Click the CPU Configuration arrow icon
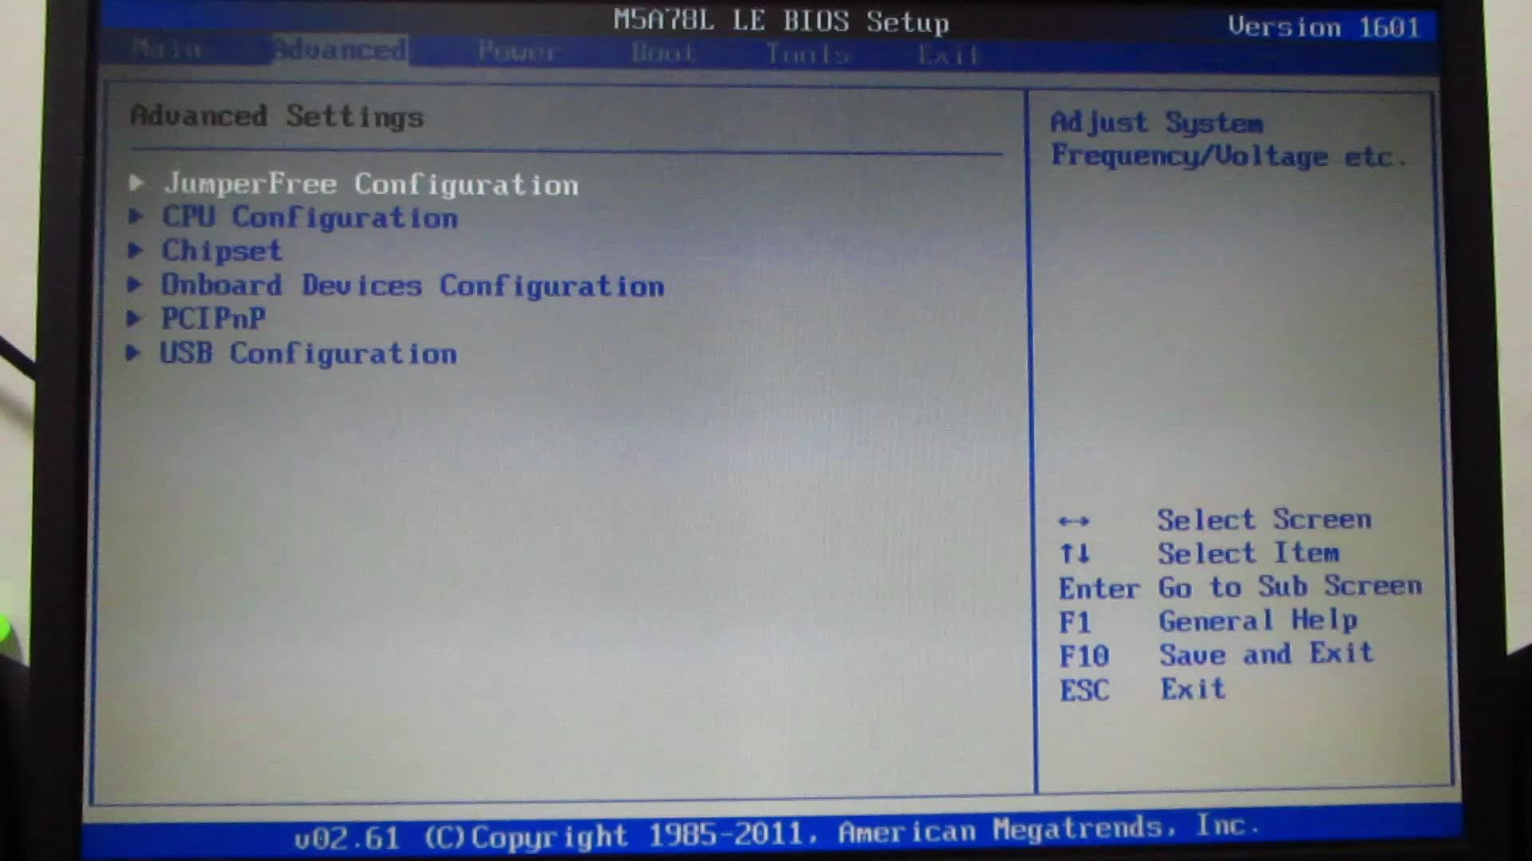This screenshot has height=861, width=1532. [138, 218]
